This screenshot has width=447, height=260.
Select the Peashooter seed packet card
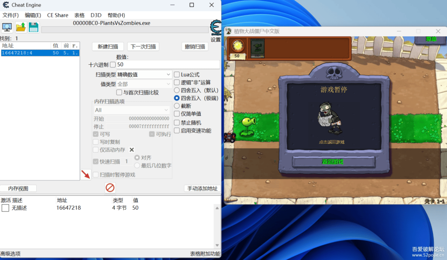[258, 48]
